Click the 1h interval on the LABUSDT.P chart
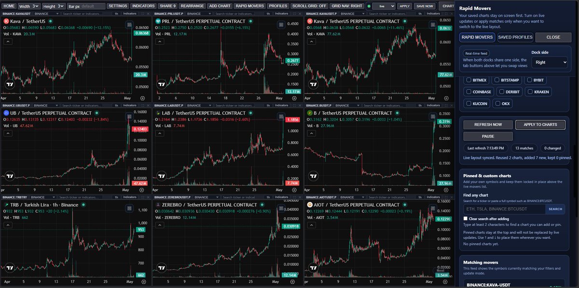Image resolution: width=579 pixels, height=288 pixels. [267, 106]
